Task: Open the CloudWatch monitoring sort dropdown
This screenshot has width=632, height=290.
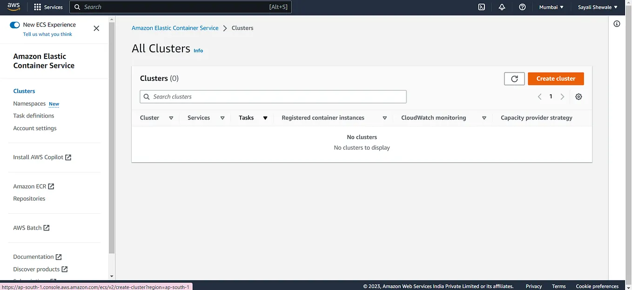Action: tap(484, 118)
